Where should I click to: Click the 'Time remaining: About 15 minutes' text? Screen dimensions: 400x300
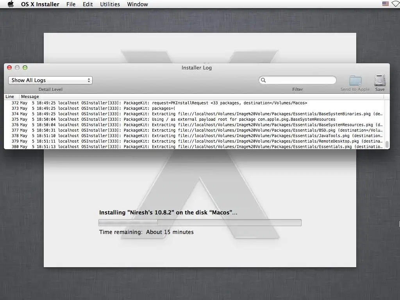(x=146, y=232)
